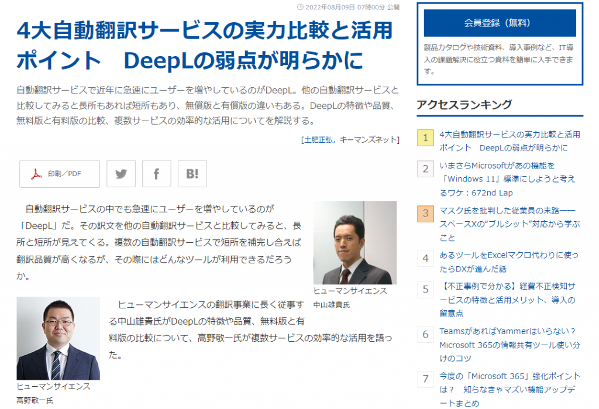
Task: Open ranking 3 article about マスク氏 and スペースX
Action: [510, 224]
